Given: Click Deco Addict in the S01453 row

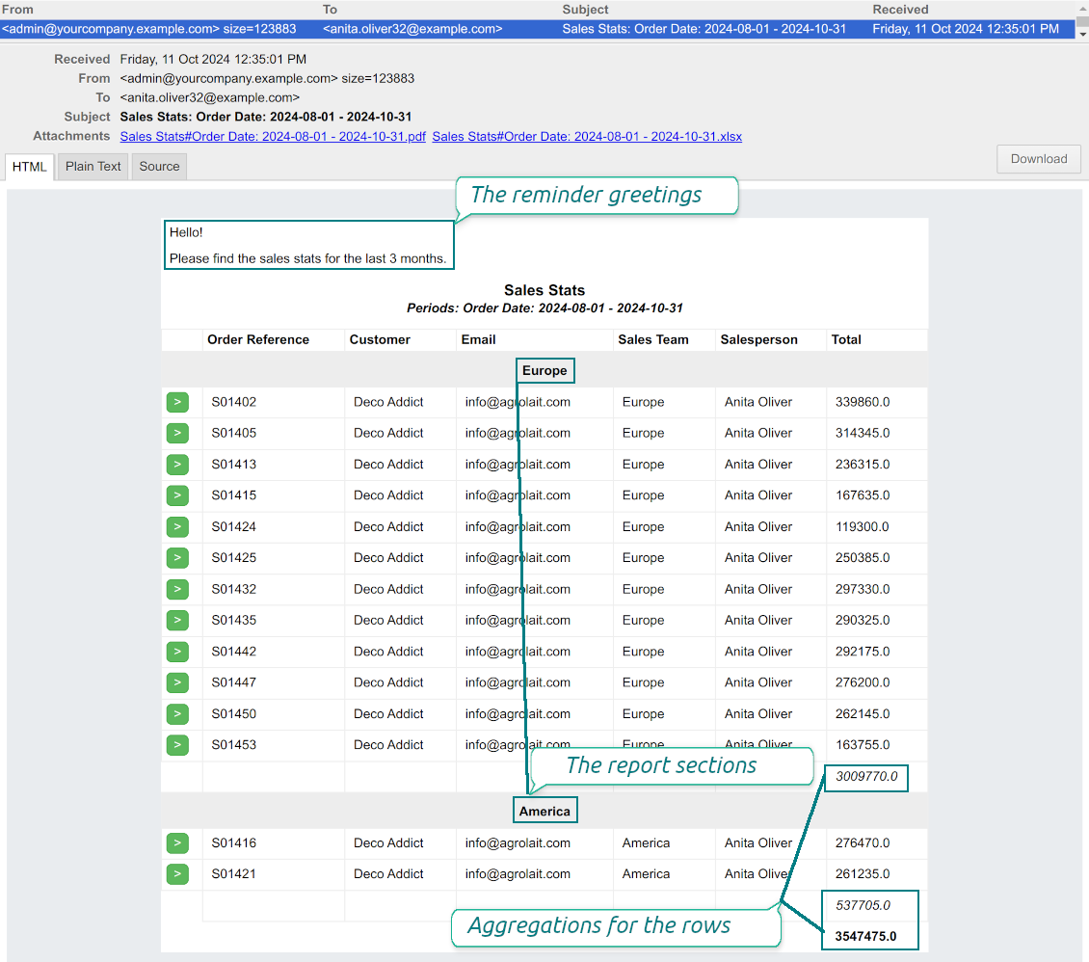Looking at the screenshot, I should coord(388,744).
